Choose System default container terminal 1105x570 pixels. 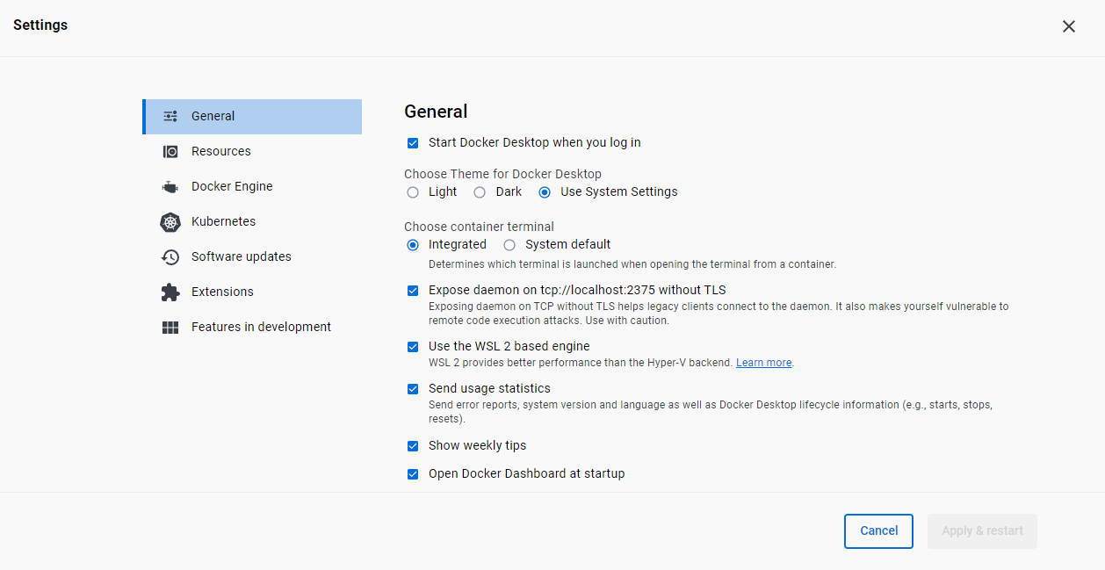click(x=509, y=245)
